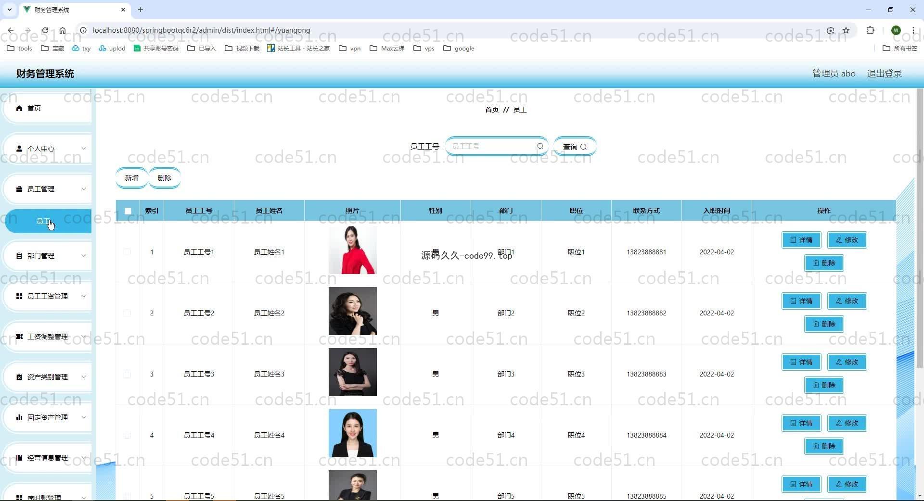
Task: Click 删除 for row 员工姓名4
Action: [824, 446]
